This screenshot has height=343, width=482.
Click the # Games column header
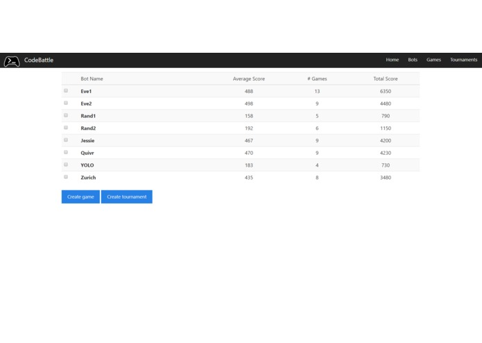click(317, 78)
